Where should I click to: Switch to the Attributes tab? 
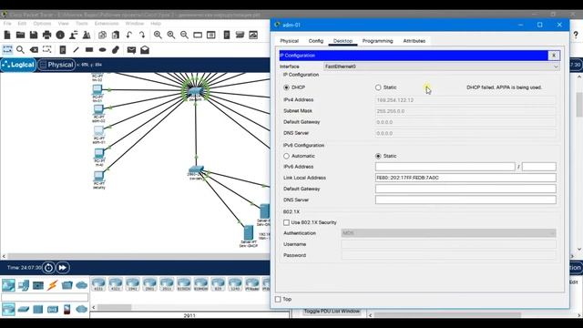click(x=414, y=41)
